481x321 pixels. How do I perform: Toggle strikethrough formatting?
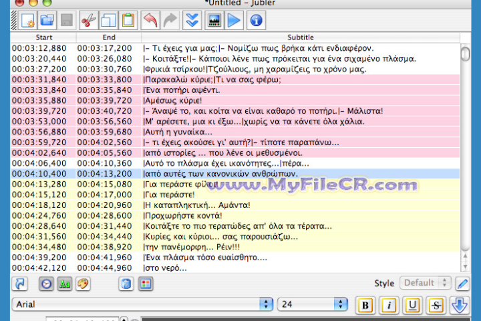coord(436,305)
